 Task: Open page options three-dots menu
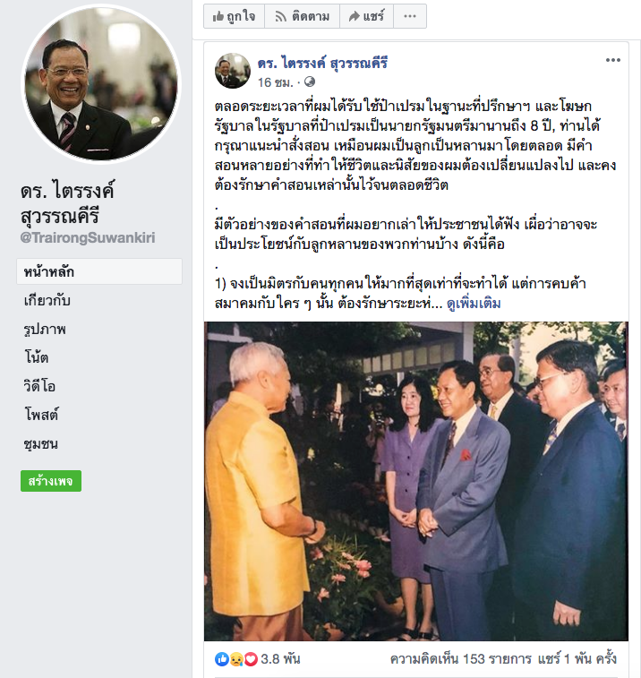410,16
